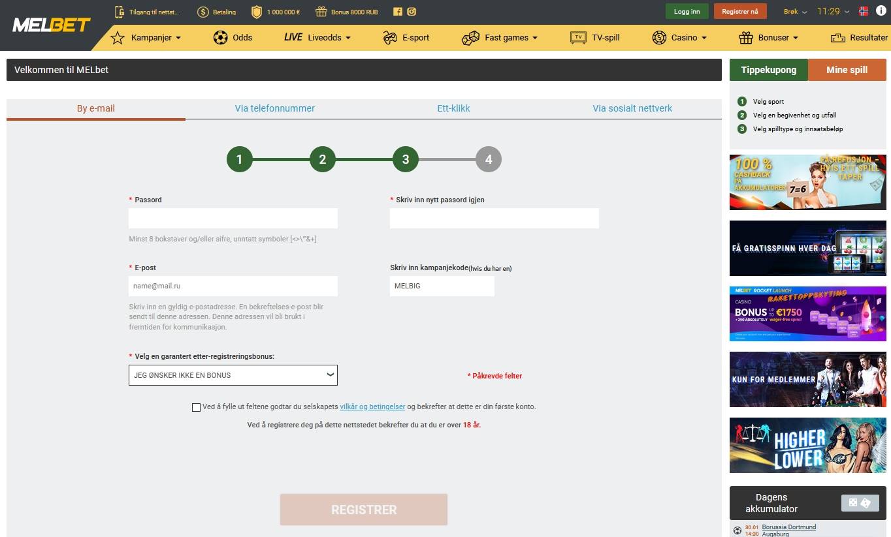This screenshot has height=537, width=891.
Task: Click registration step 4 circle
Action: pyautogui.click(x=489, y=159)
